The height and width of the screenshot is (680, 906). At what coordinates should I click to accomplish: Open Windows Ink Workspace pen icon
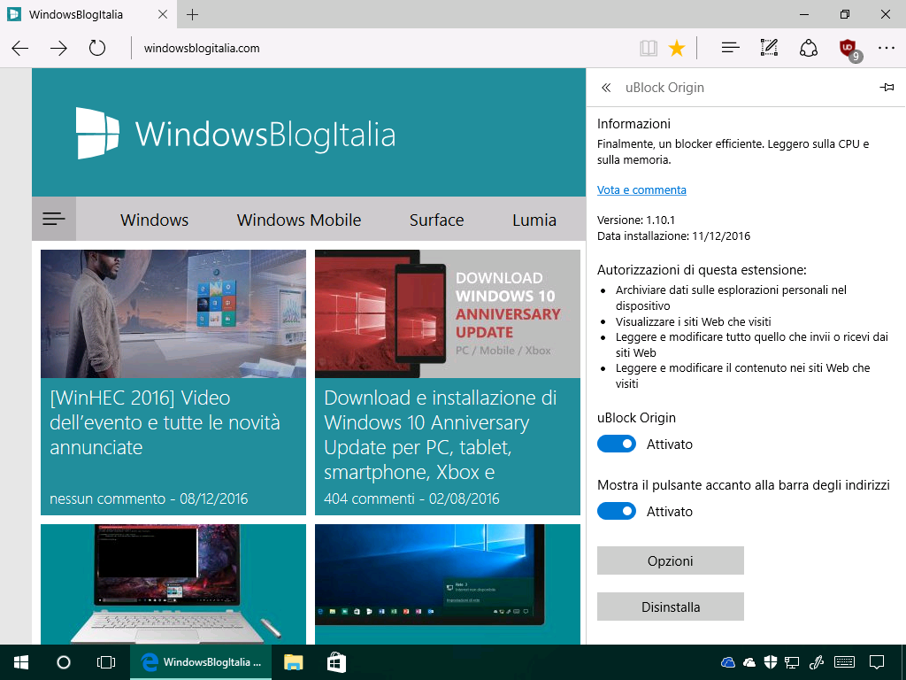pyautogui.click(x=815, y=662)
